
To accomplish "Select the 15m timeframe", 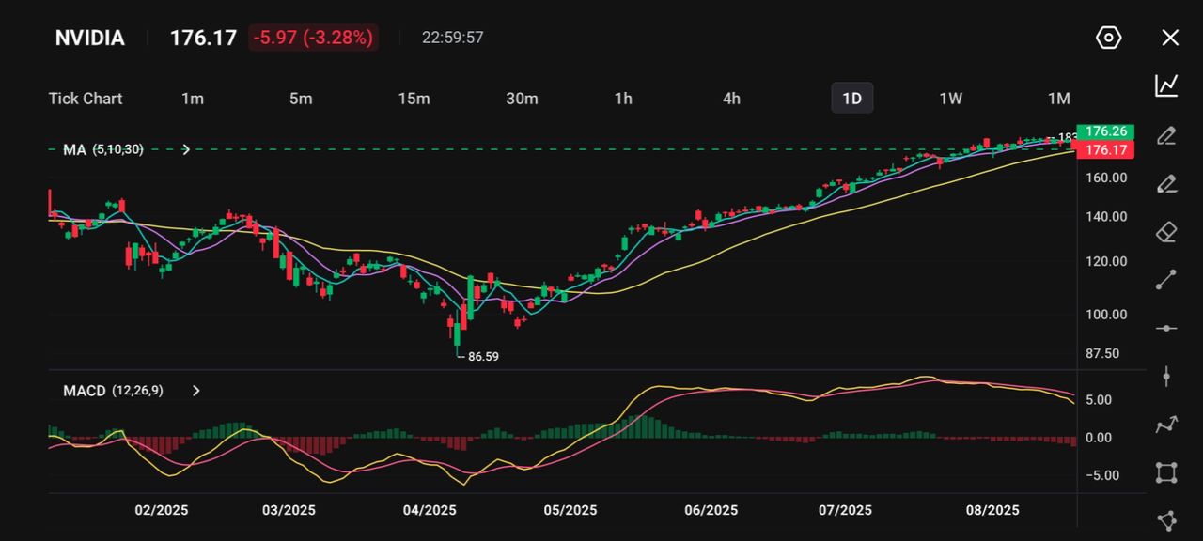I will coord(414,99).
